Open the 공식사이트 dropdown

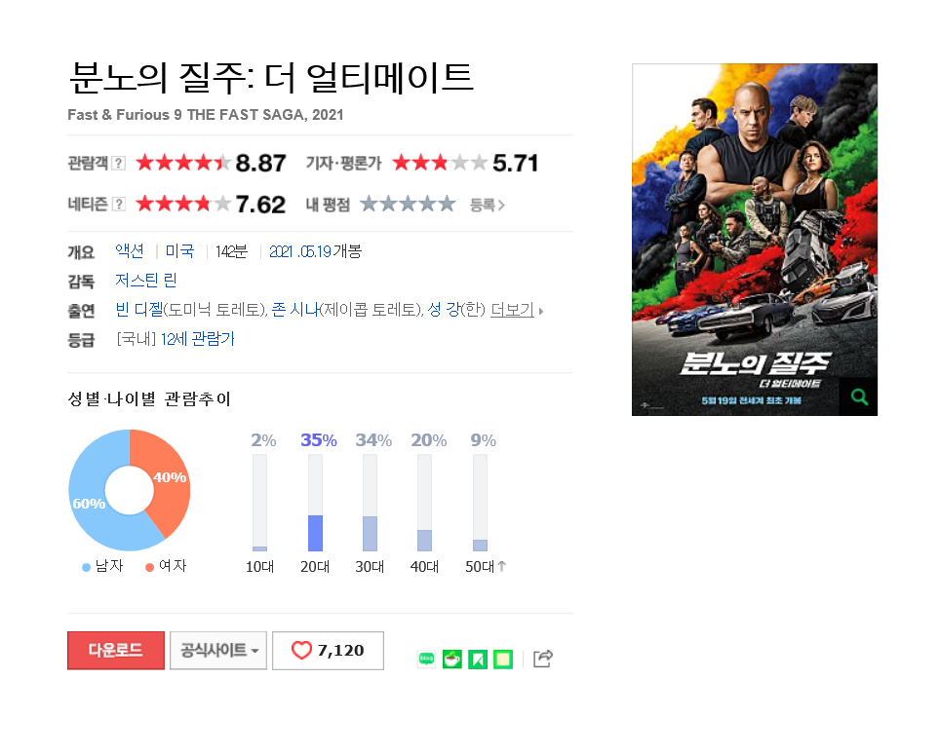pos(218,651)
